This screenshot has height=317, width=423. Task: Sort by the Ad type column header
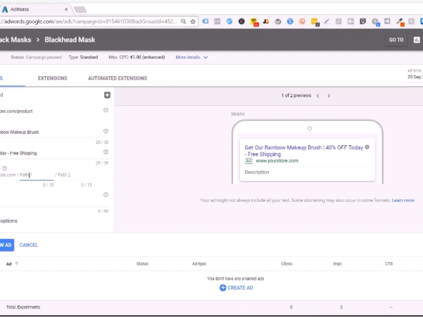coord(199,264)
